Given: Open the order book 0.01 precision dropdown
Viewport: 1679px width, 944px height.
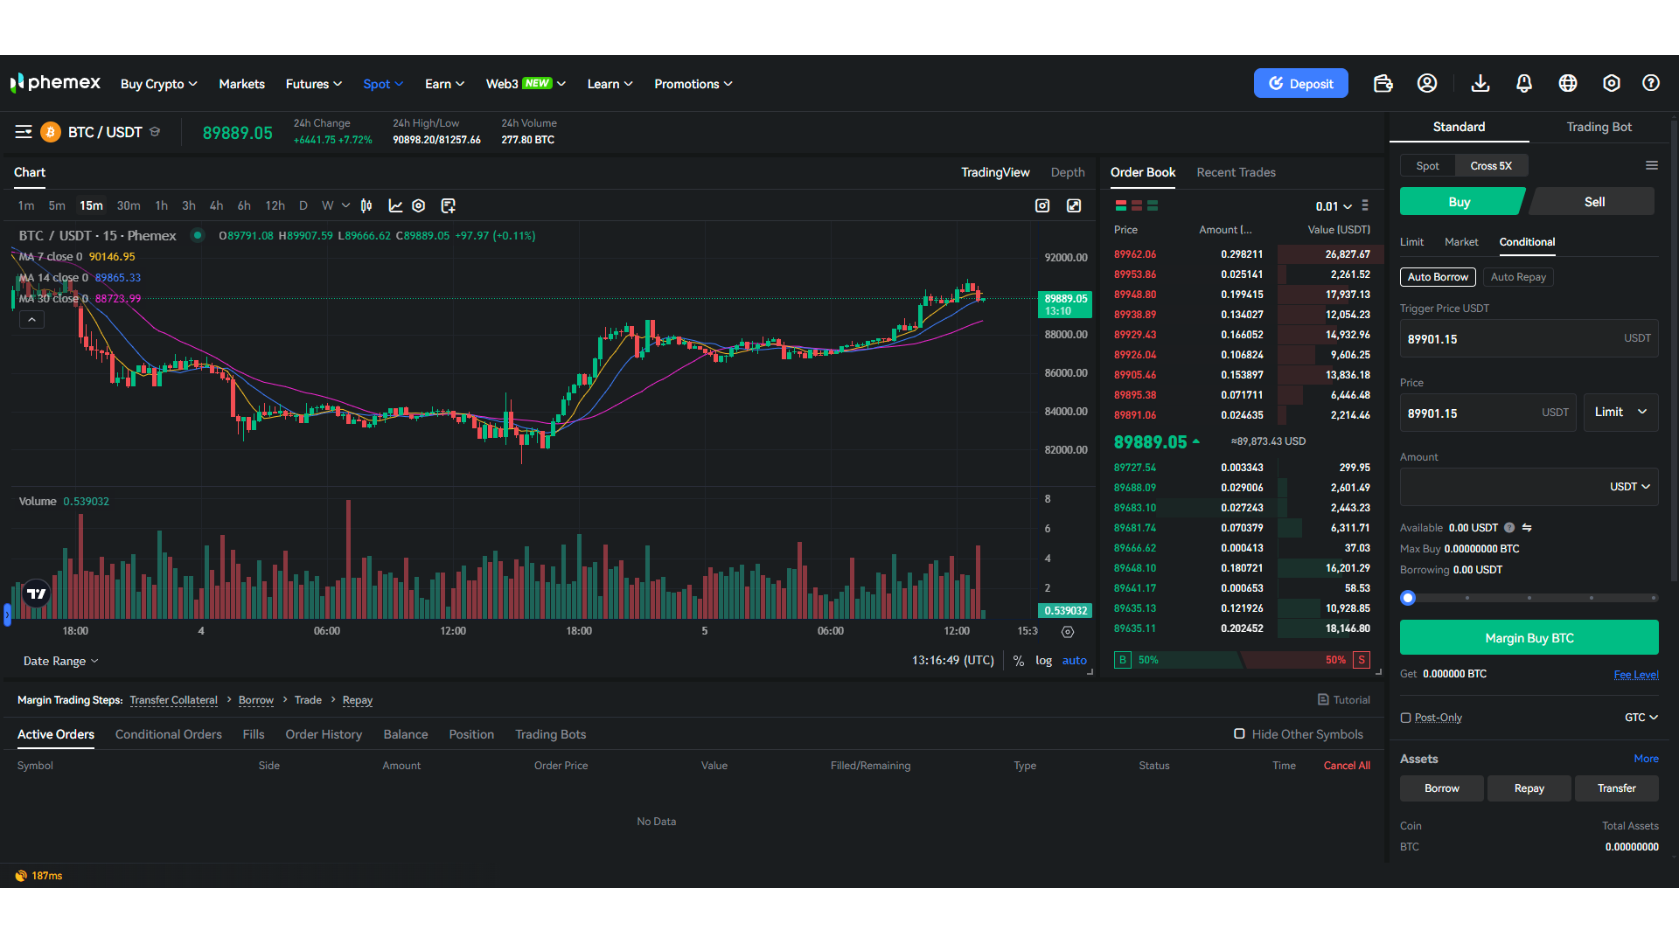Looking at the screenshot, I should click(x=1334, y=206).
